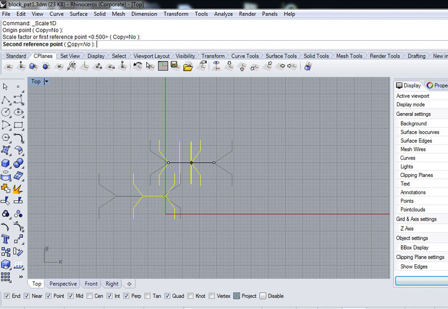Toggle the Near osnap checkbox

click(x=26, y=296)
